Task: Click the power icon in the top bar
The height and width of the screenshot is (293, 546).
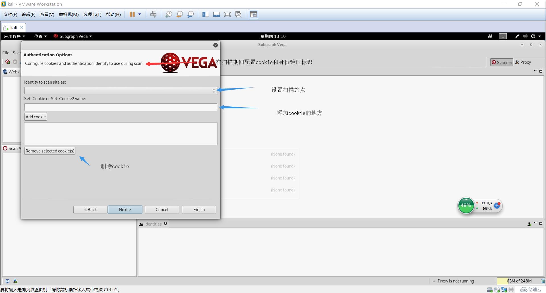Action: coord(533,36)
